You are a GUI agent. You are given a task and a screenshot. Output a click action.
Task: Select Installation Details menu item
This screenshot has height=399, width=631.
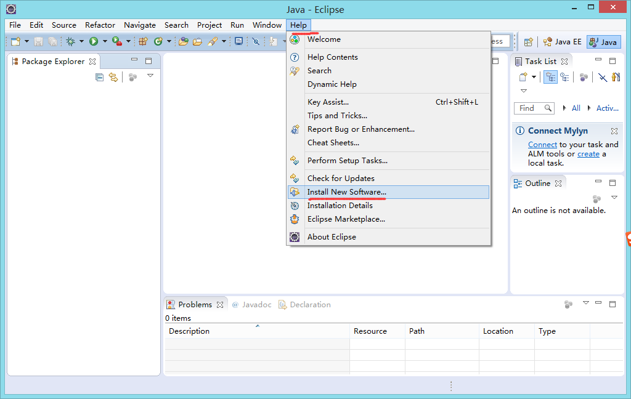pyautogui.click(x=389, y=206)
